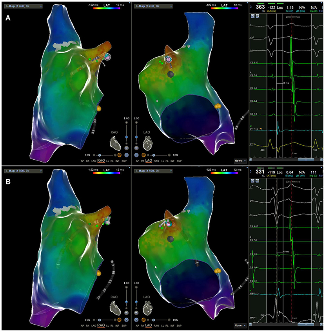Open the 1-Map dropdown in panel A RAO view

click(23, 6)
